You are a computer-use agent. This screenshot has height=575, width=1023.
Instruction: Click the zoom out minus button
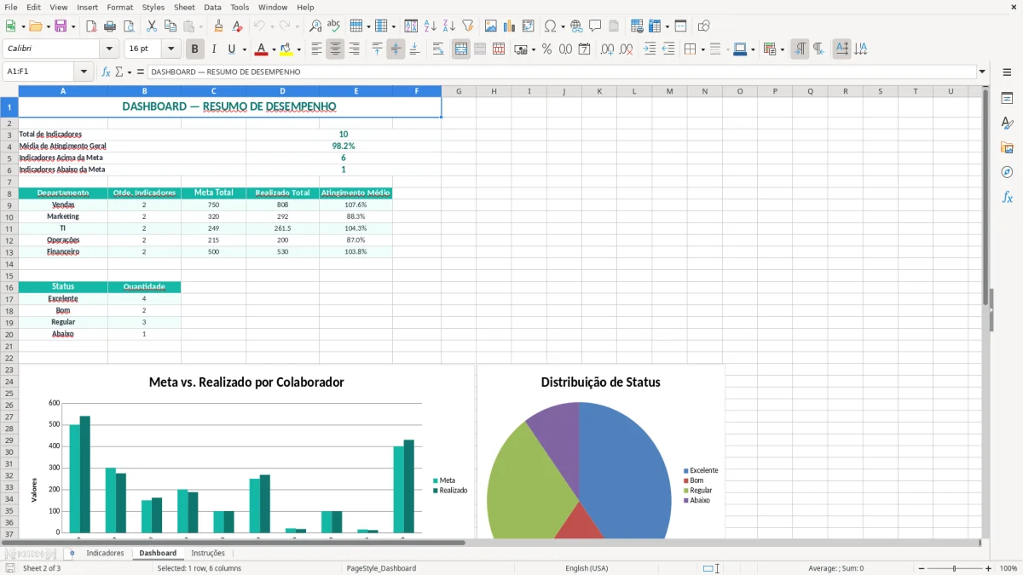coord(922,568)
